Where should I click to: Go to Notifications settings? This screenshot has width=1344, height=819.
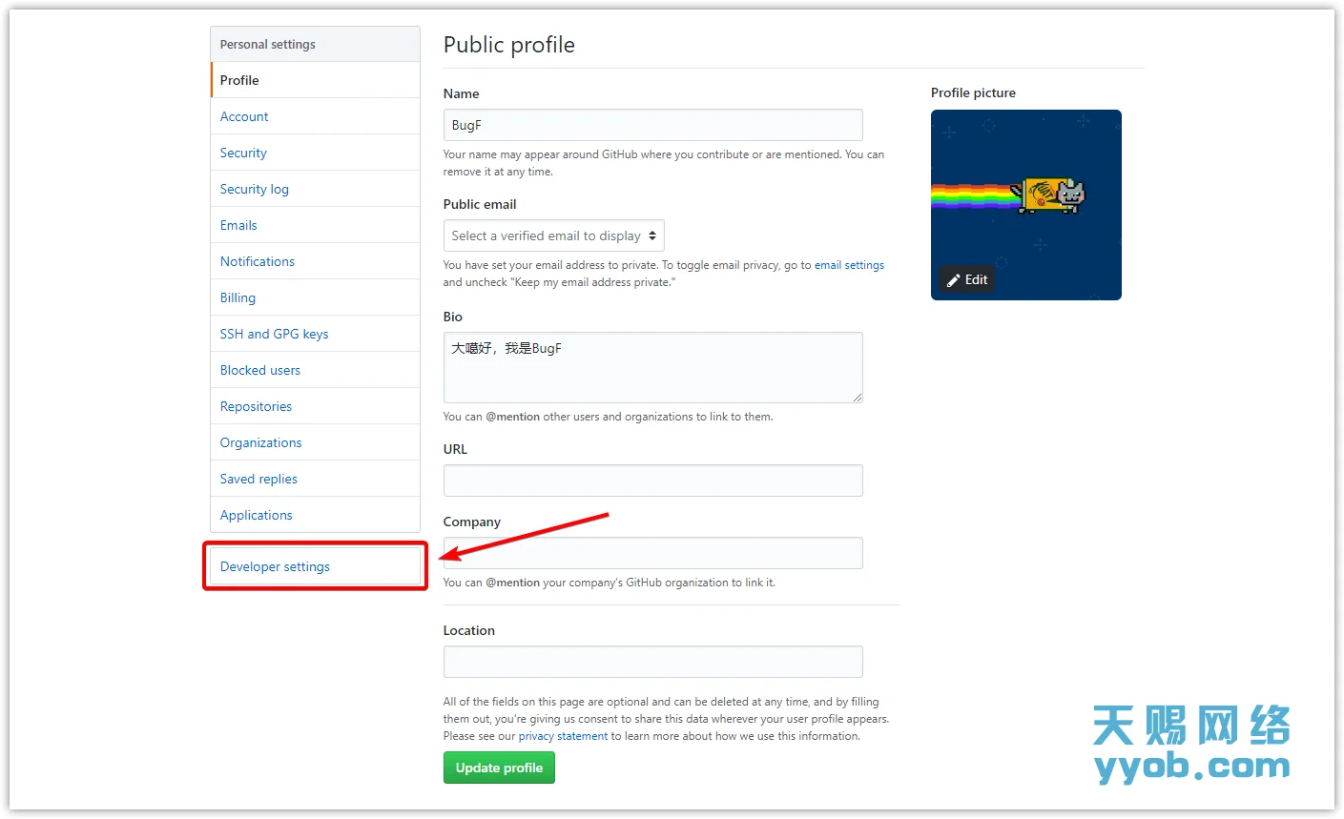pos(257,261)
